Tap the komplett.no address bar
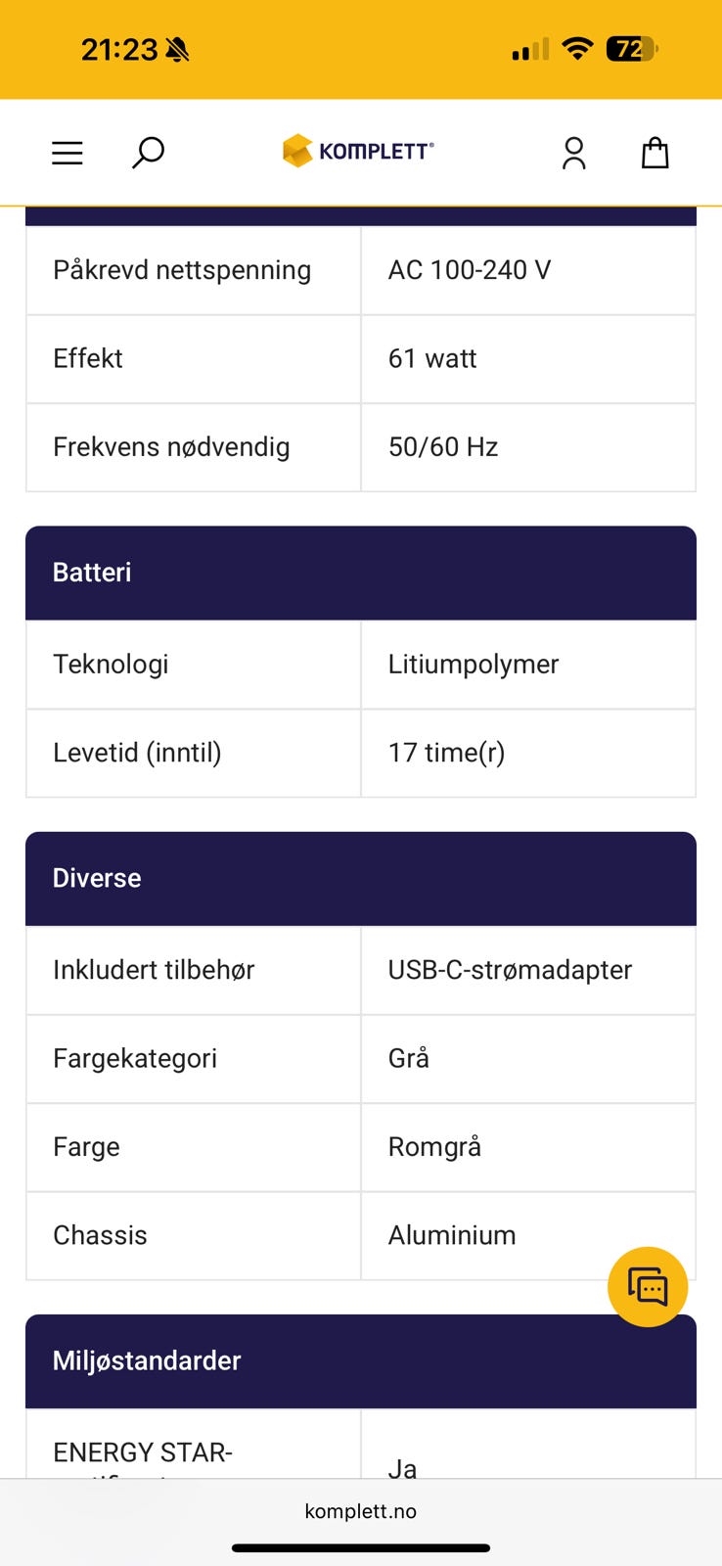722x1566 pixels. click(x=361, y=1511)
